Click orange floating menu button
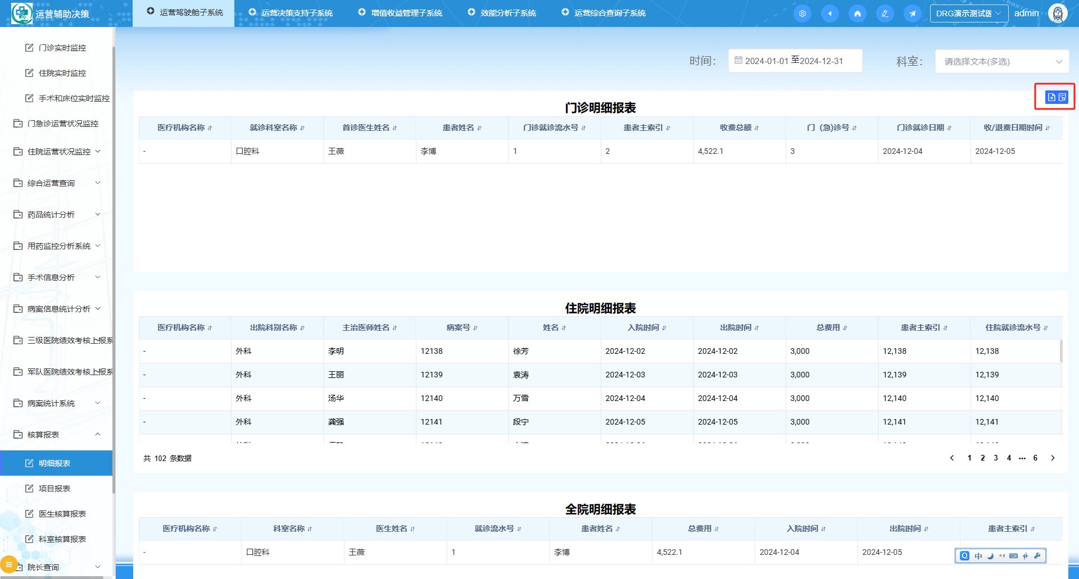 pos(8,564)
